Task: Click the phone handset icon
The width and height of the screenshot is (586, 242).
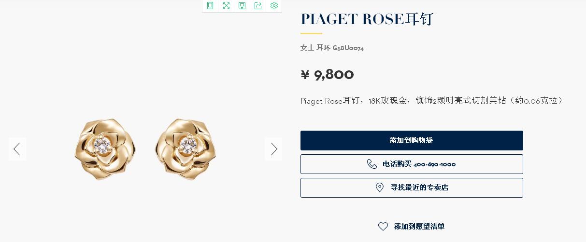Action: click(x=372, y=164)
